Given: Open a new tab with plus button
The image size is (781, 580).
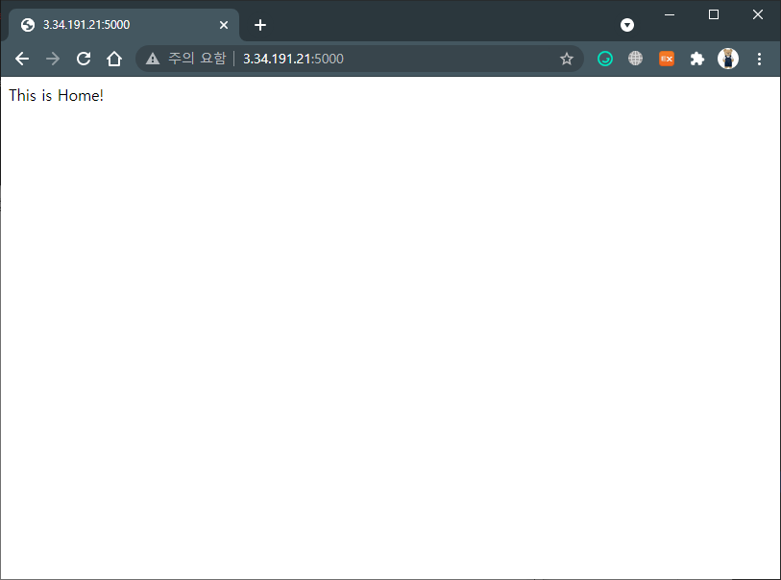Looking at the screenshot, I should 260,25.
